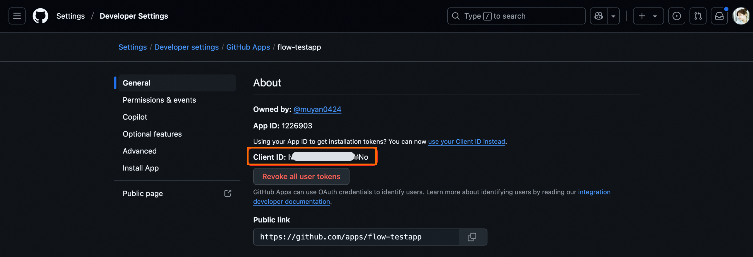The width and height of the screenshot is (753, 257).
Task: Open the Install App section
Action: pyautogui.click(x=141, y=168)
